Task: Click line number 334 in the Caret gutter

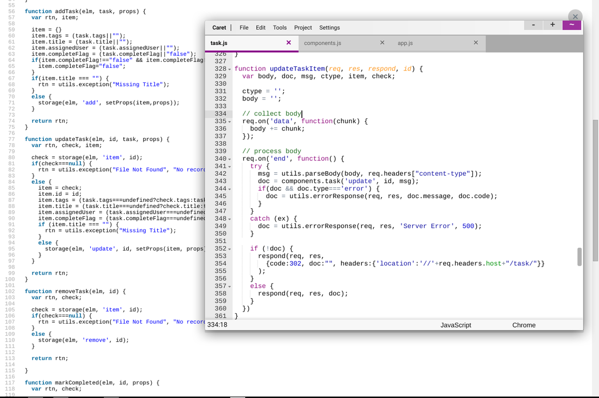Action: (x=220, y=114)
